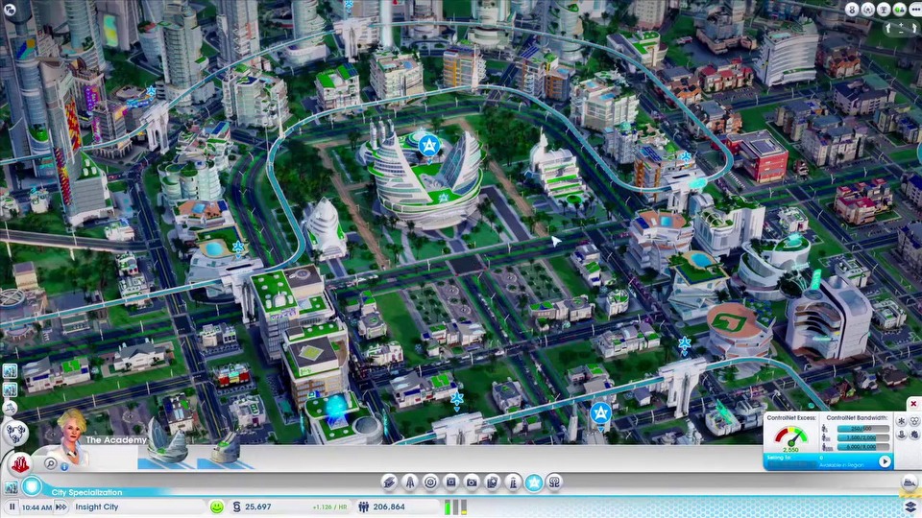This screenshot has height=518, width=922.
Task: Click the third bandwidth bar 6,000/8,000
Action: (863, 448)
